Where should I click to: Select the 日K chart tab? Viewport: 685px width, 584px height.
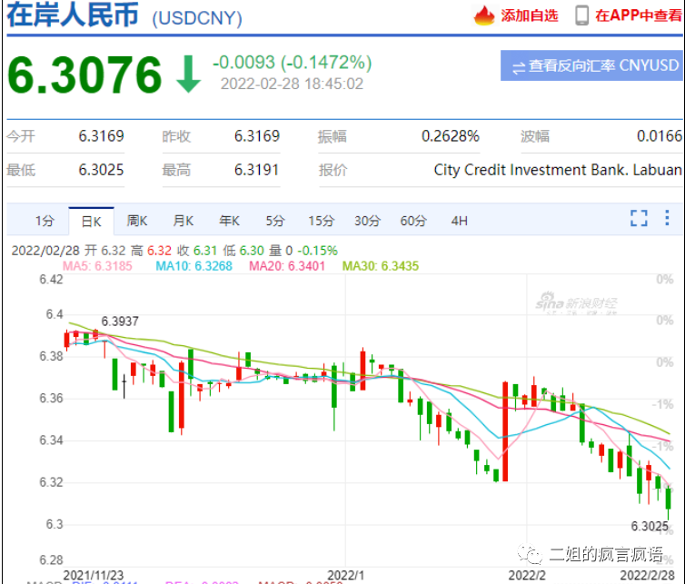point(92,221)
